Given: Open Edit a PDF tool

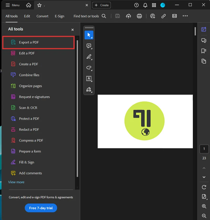Looking at the screenshot, I should [39, 53].
